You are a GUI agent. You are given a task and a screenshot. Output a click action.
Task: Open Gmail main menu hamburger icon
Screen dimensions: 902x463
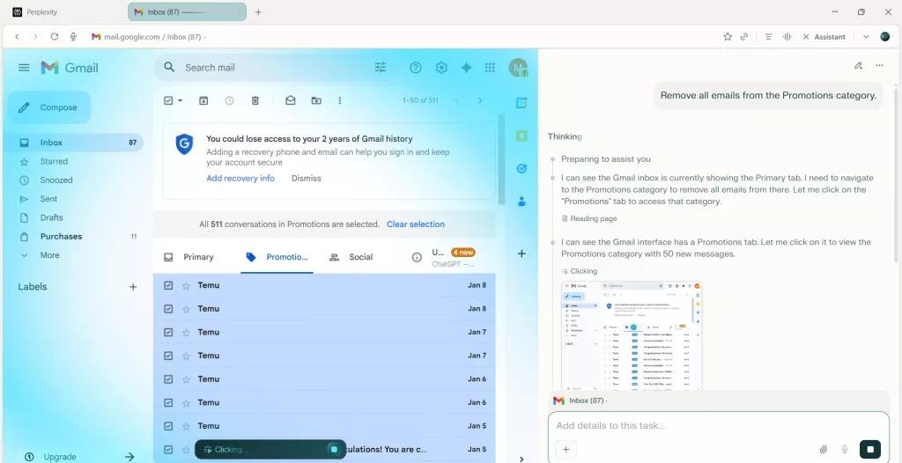[x=24, y=68]
